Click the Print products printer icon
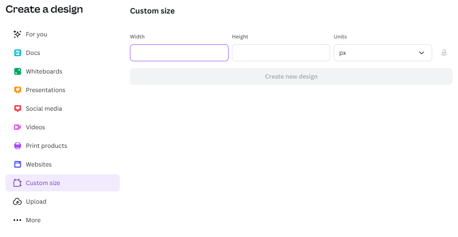Image resolution: width=458 pixels, height=237 pixels. [17, 146]
